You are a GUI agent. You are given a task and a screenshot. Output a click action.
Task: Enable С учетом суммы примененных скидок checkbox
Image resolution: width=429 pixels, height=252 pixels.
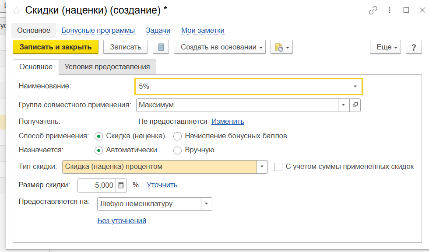pyautogui.click(x=278, y=167)
